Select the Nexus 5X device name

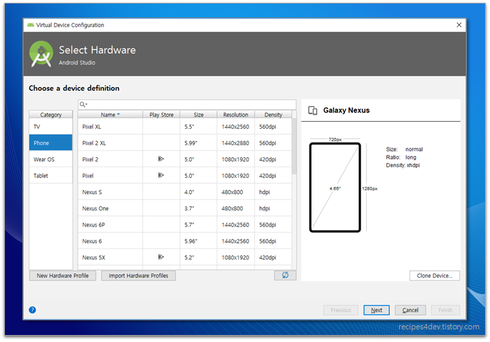[93, 257]
